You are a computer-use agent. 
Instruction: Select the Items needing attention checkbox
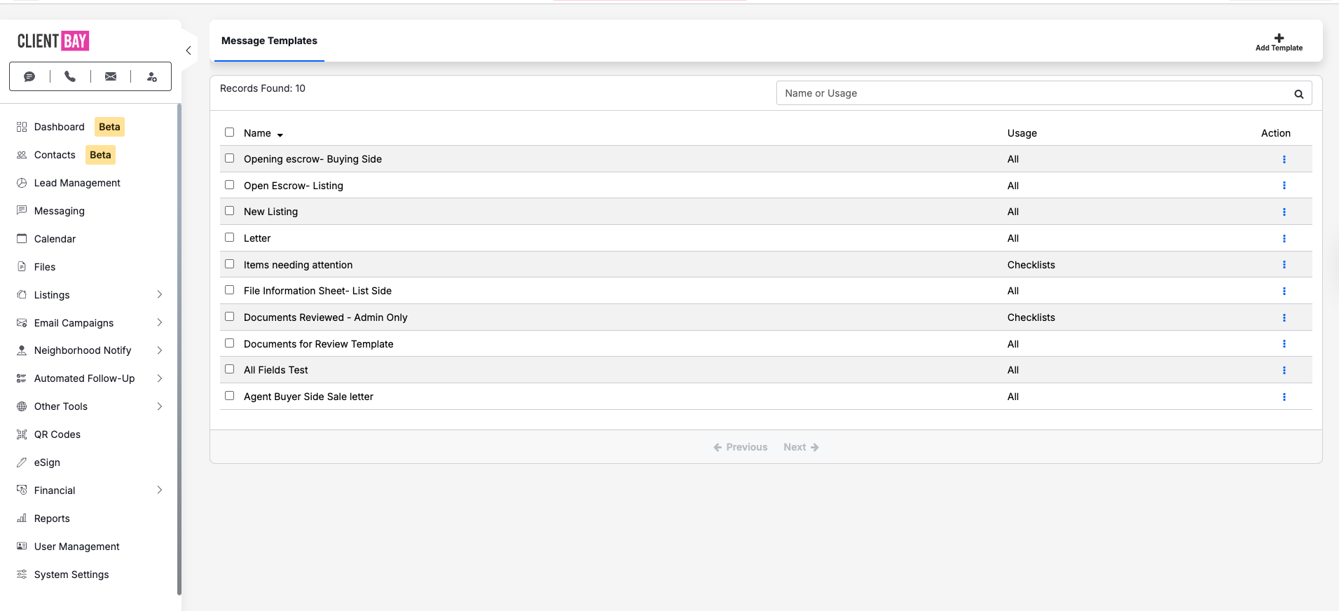coord(229,264)
